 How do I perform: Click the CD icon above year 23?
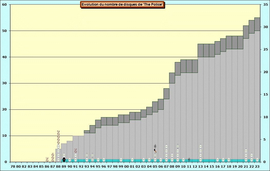(257, 160)
